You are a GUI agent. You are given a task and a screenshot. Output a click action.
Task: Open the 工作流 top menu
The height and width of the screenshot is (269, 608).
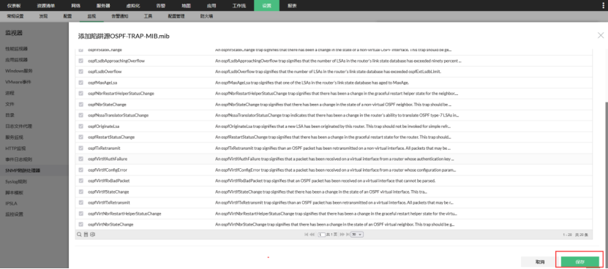[x=239, y=5]
